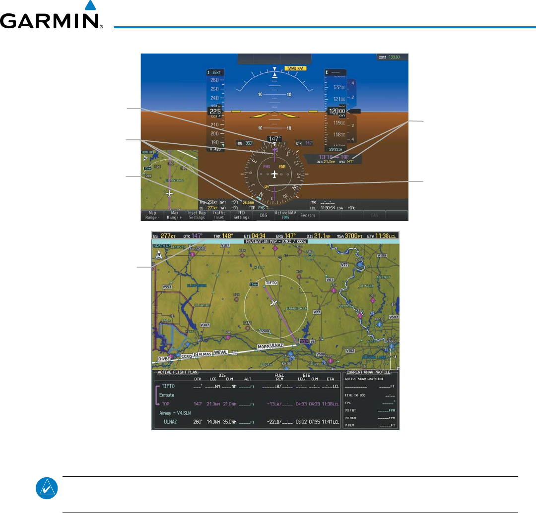Select the DIVBE waypoint label on map
536x513 pixels.
coord(164,359)
